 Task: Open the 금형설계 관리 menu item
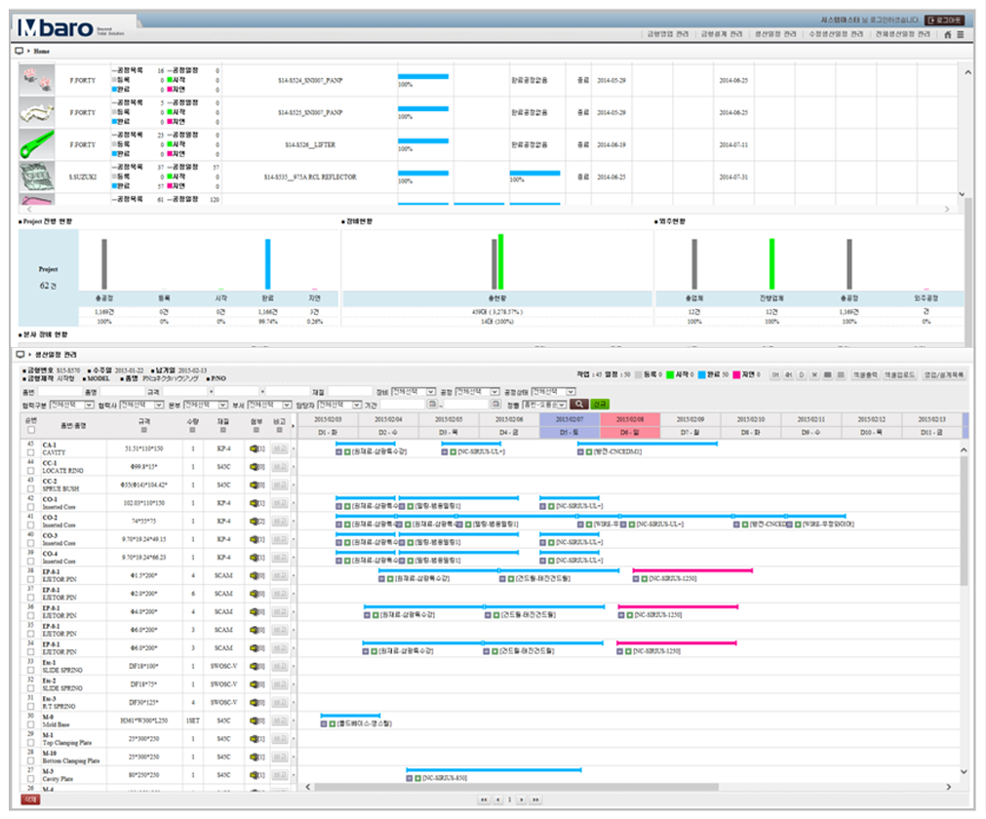(721, 34)
